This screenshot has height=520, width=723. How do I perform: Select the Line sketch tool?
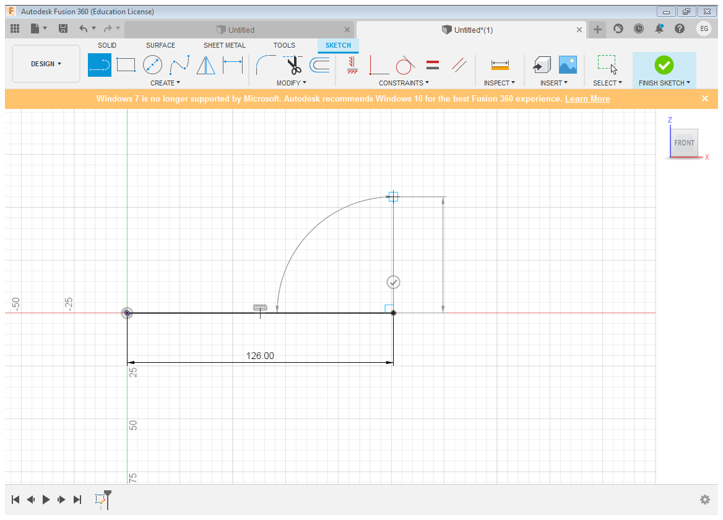(100, 64)
